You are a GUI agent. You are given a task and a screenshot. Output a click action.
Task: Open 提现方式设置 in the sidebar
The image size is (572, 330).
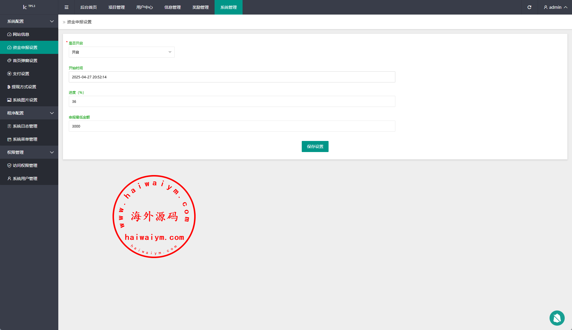click(x=24, y=87)
